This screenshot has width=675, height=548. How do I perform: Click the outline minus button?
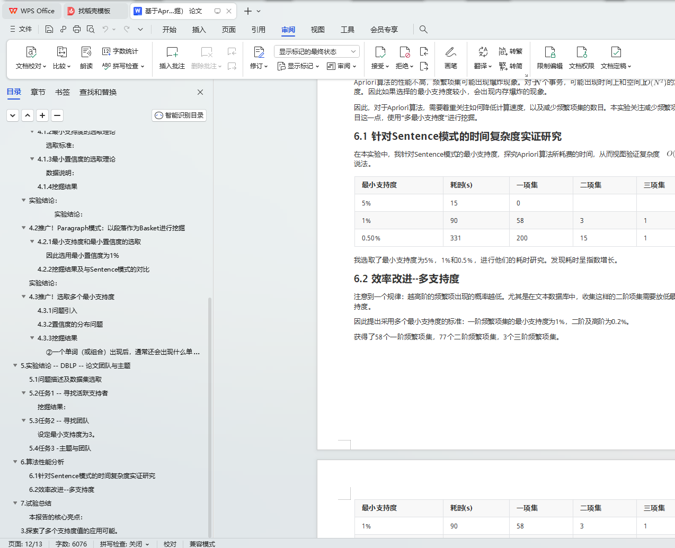(x=57, y=115)
